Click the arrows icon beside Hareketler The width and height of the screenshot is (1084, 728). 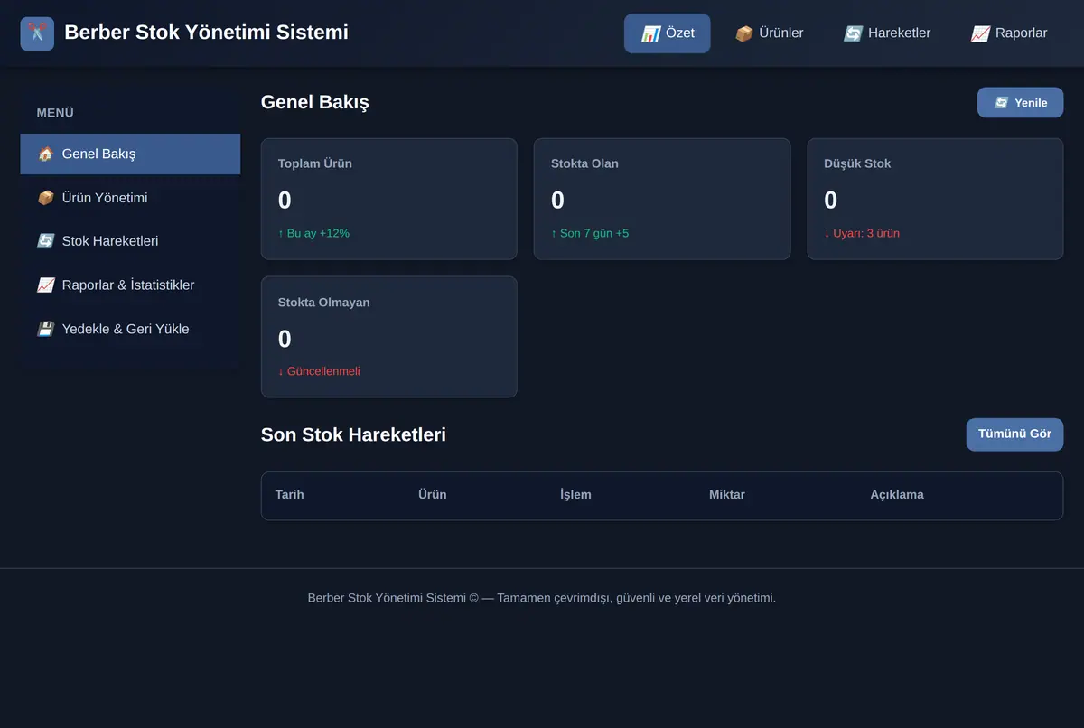853,33
